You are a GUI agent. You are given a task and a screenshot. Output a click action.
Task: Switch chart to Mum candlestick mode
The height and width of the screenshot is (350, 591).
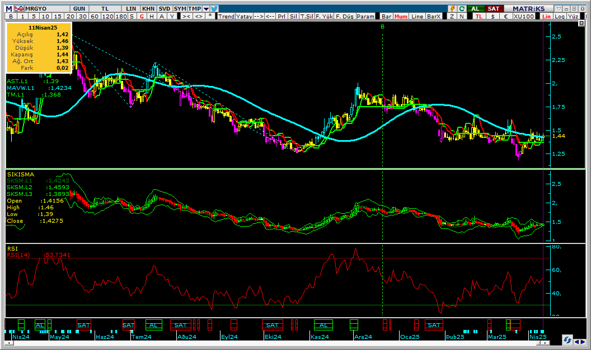click(x=401, y=16)
